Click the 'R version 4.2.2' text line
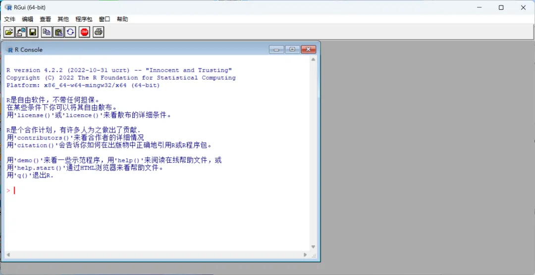The width and height of the screenshot is (535, 275). (x=119, y=70)
